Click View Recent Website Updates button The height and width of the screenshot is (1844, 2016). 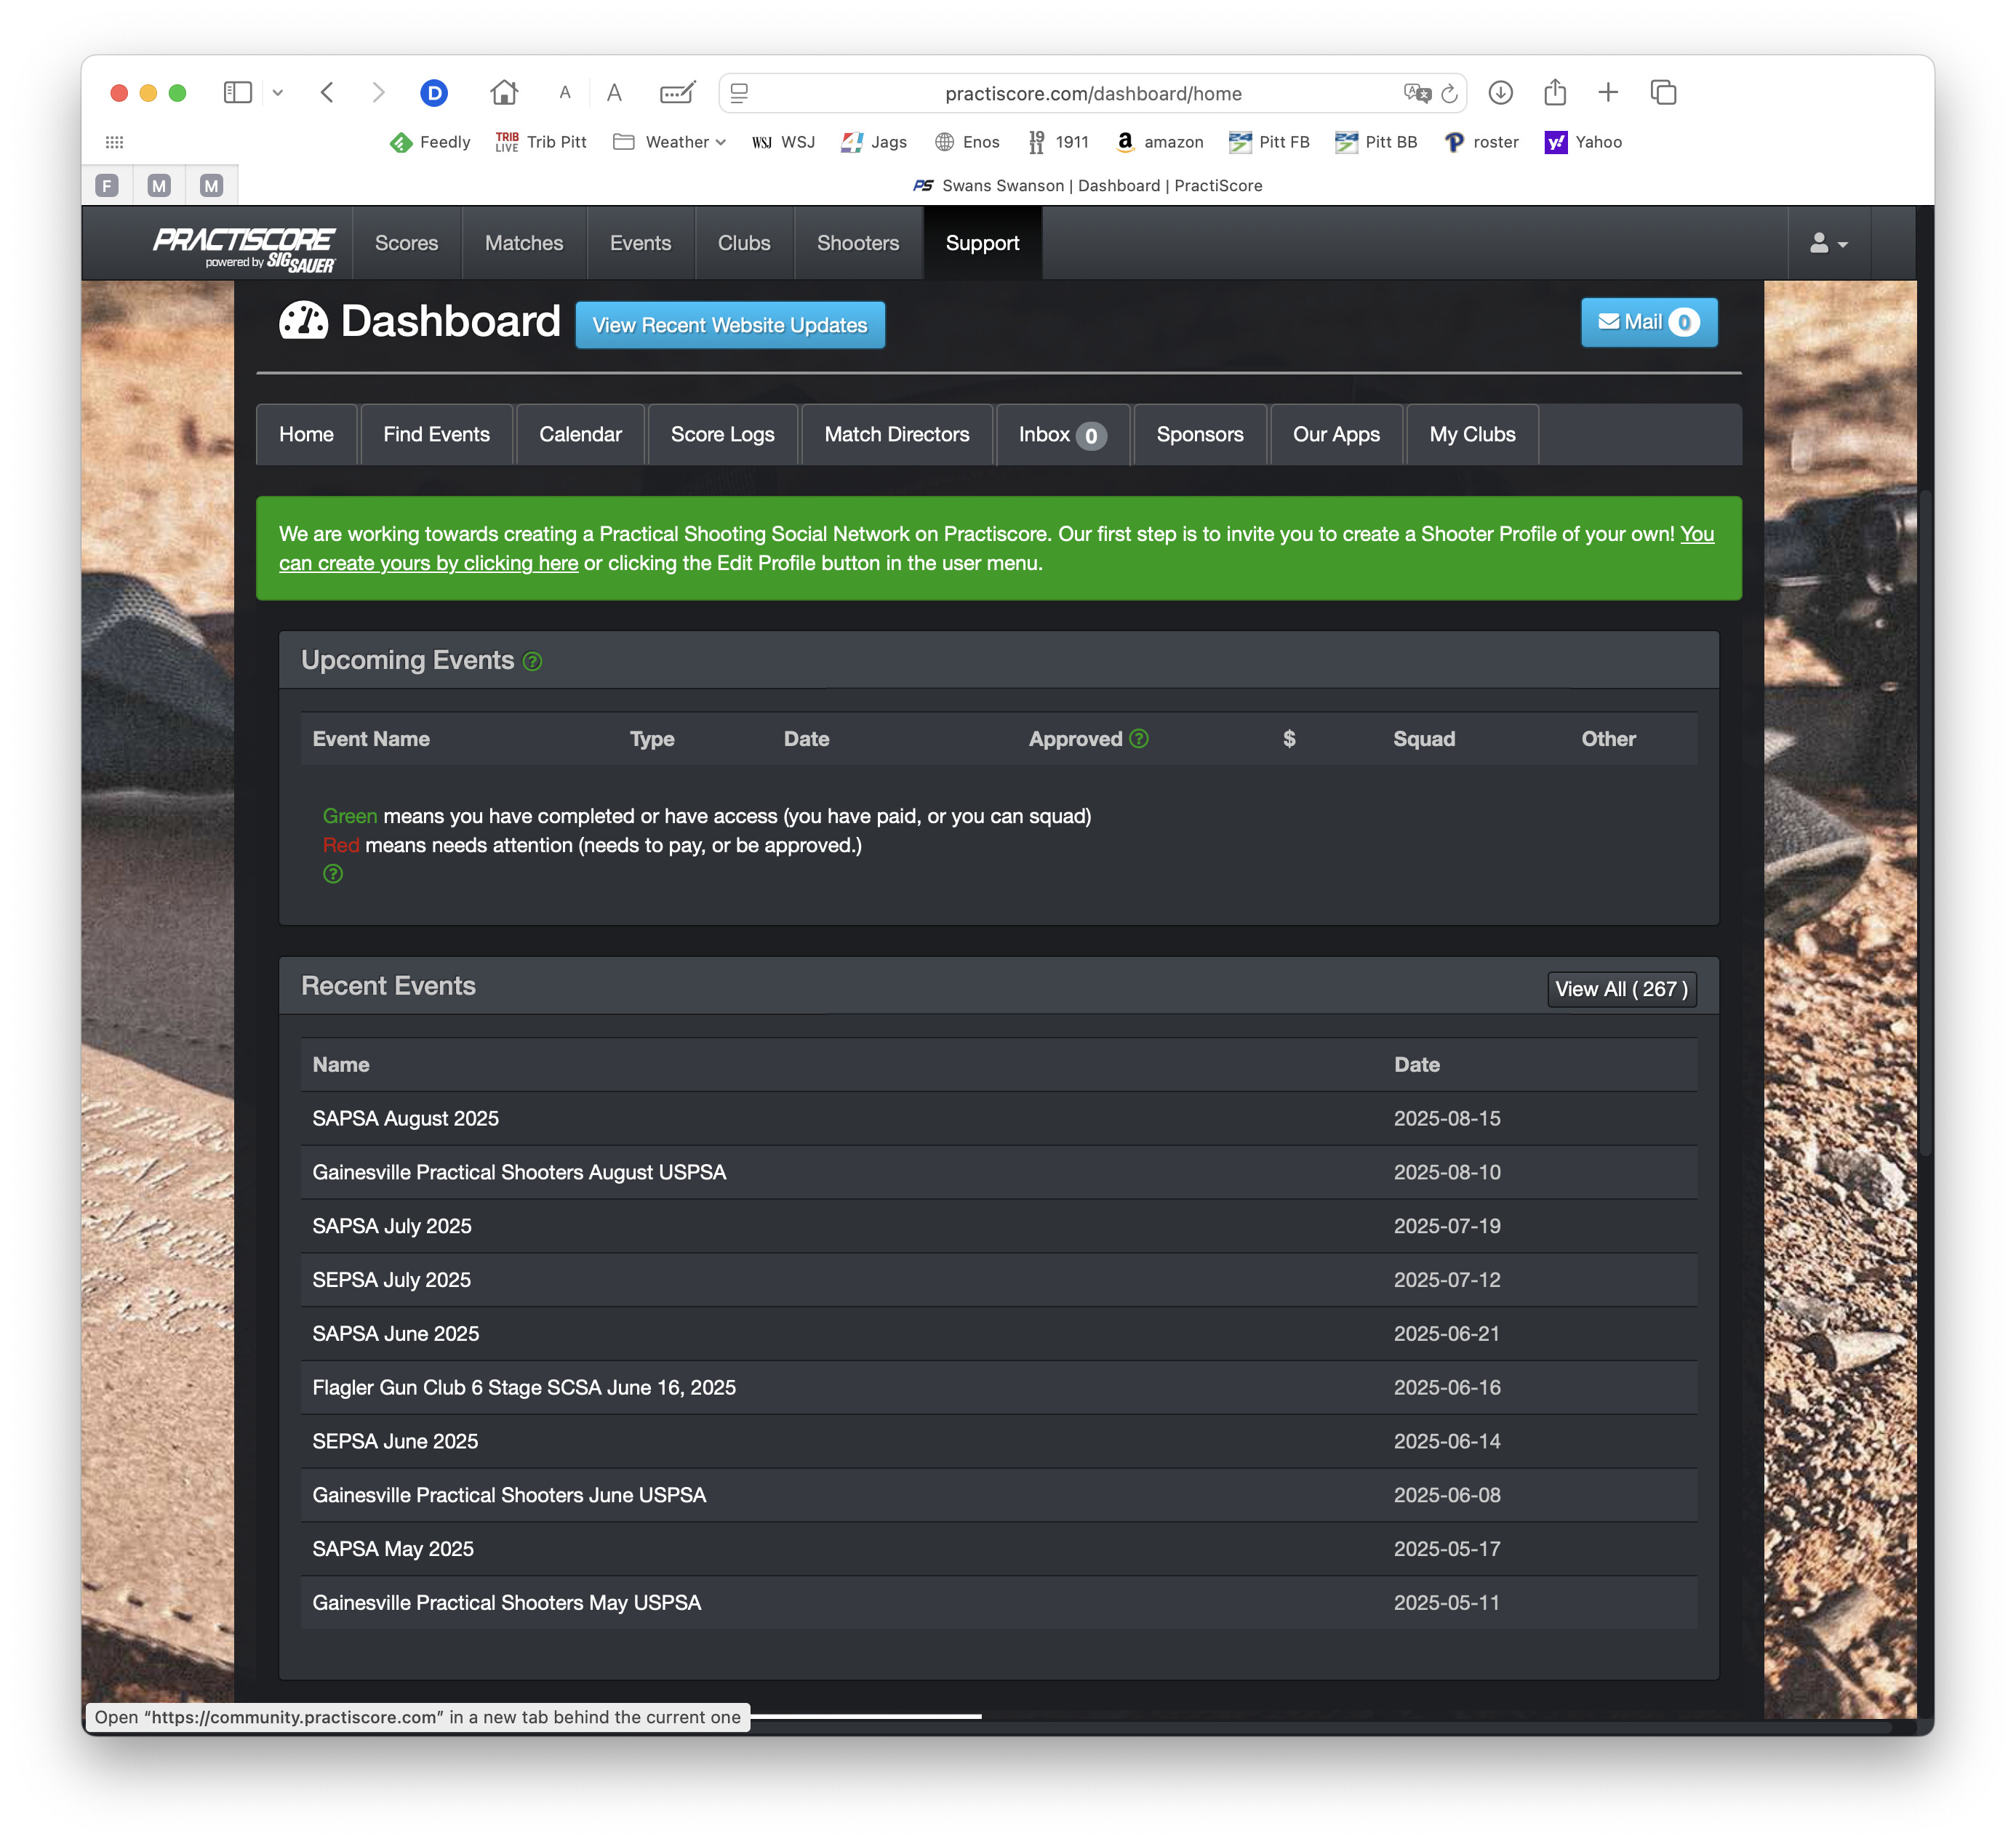729,325
